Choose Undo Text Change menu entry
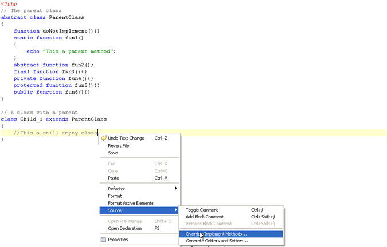The width and height of the screenshot is (387, 247). [x=140, y=138]
